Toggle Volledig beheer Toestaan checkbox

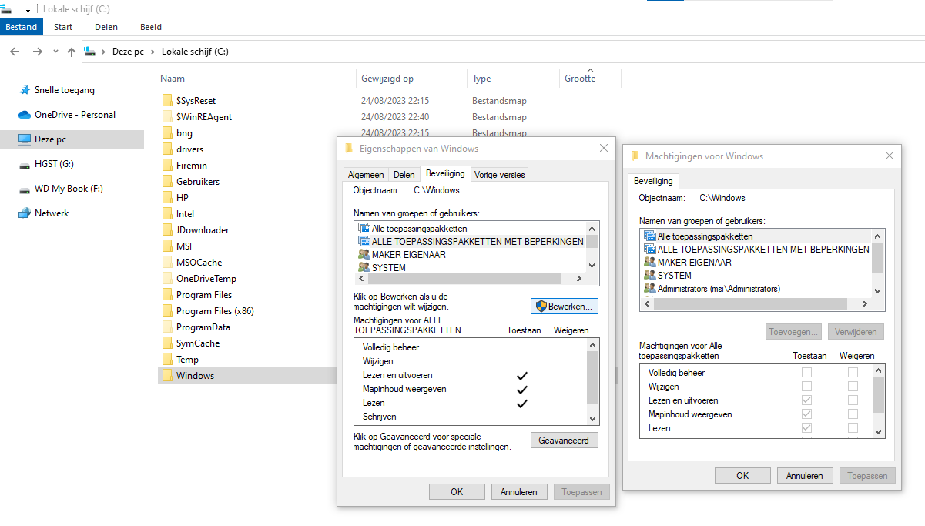click(806, 373)
